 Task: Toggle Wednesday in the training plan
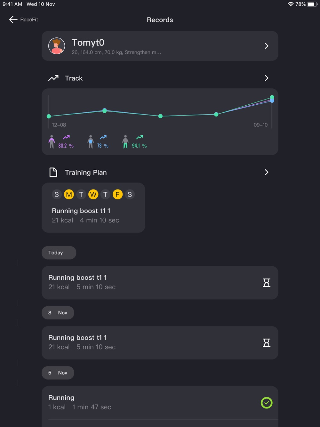pyautogui.click(x=93, y=194)
